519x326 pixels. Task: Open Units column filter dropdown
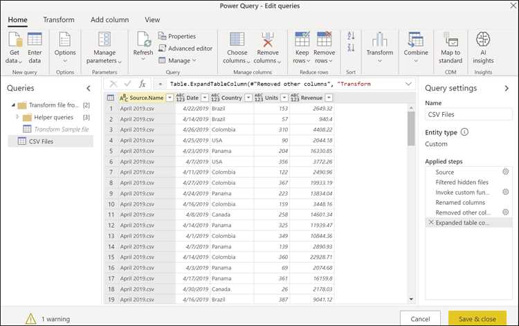click(284, 98)
